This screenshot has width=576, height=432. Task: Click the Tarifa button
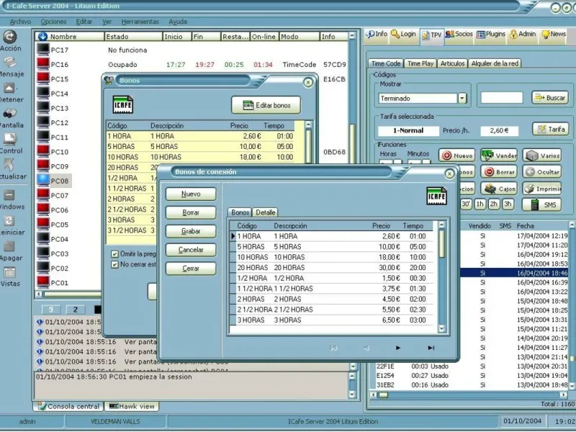pos(551,130)
